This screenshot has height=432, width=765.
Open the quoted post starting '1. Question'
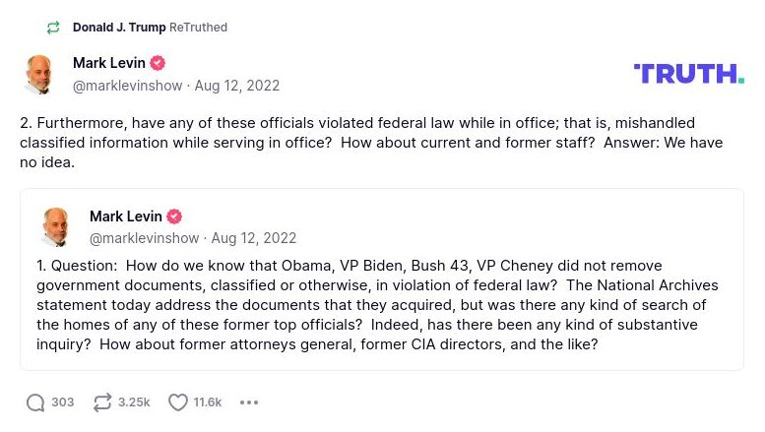pyautogui.click(x=381, y=305)
